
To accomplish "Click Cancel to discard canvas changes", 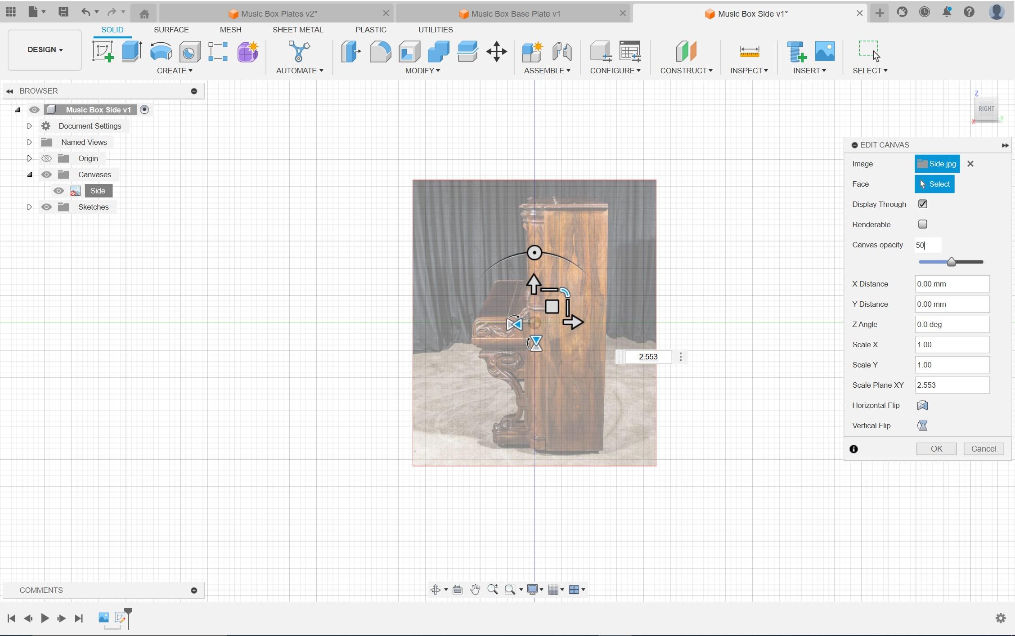I will click(984, 448).
